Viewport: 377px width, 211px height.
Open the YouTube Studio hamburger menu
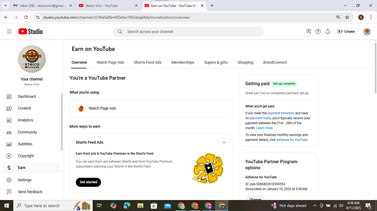click(x=9, y=32)
